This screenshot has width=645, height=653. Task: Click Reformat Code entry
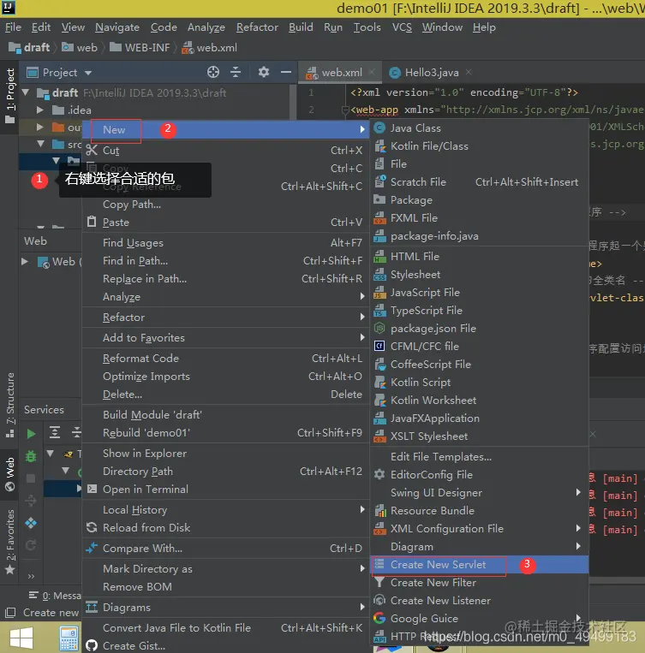pos(226,358)
